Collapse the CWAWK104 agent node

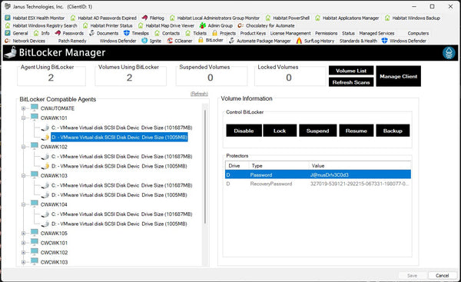24,204
